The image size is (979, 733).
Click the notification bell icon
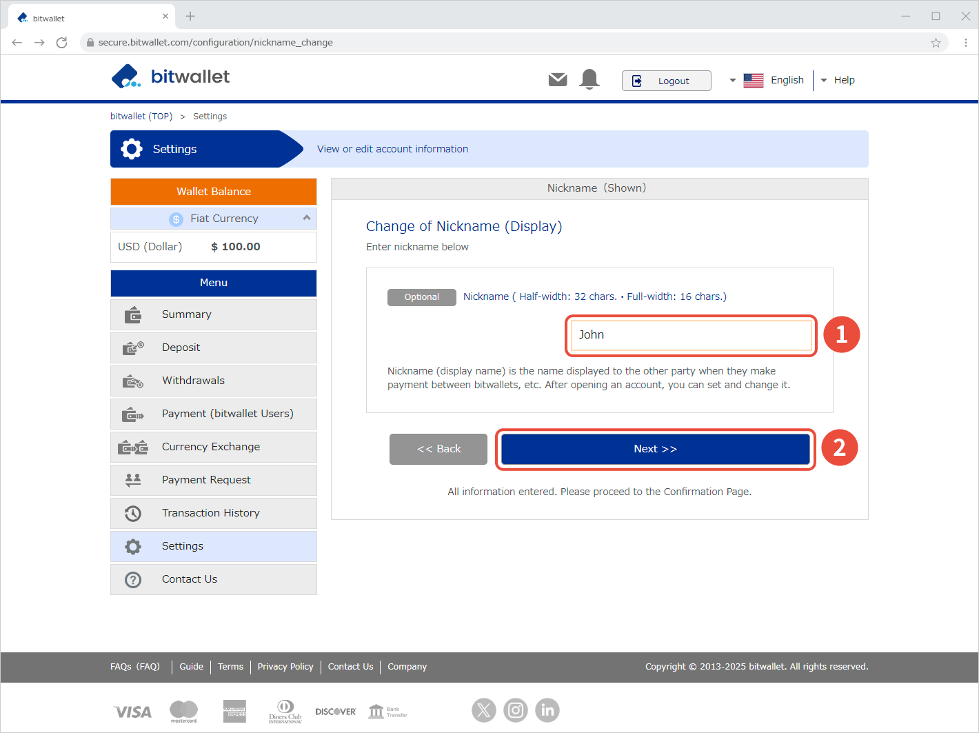click(589, 79)
